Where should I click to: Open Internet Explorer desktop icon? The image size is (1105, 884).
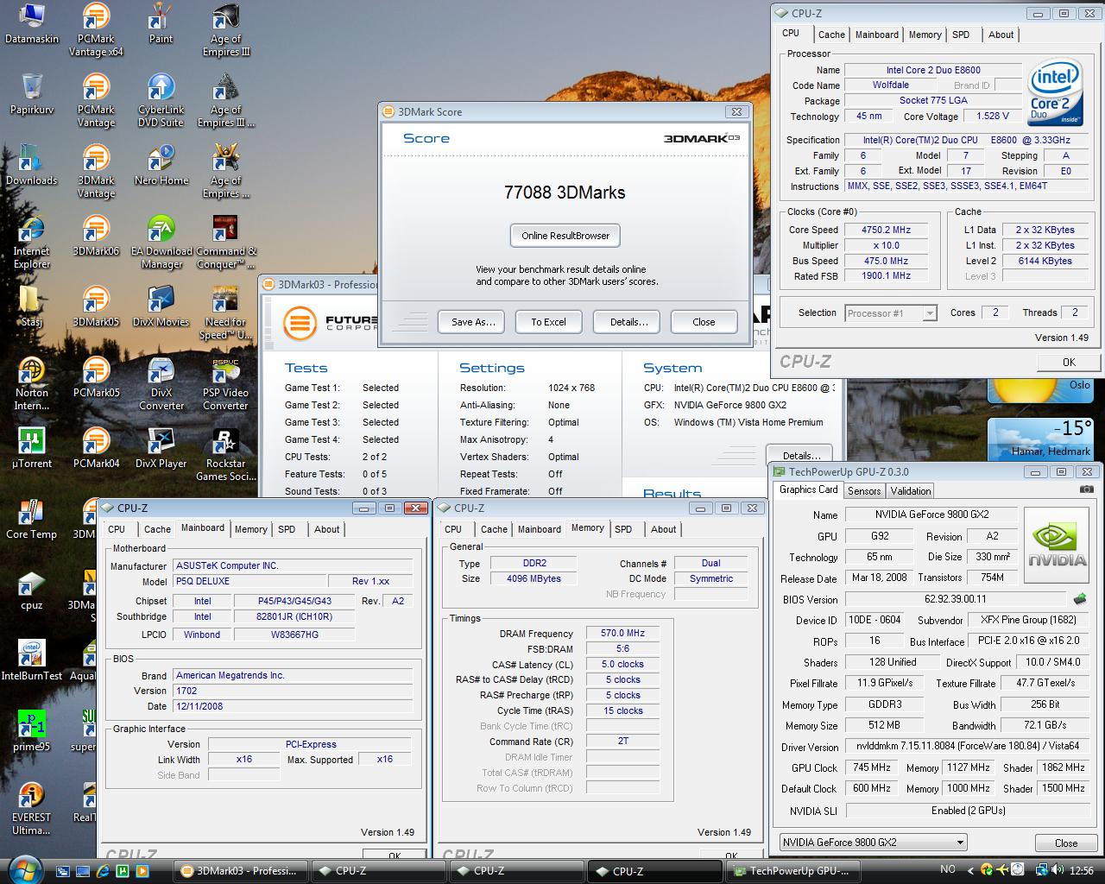(32, 243)
